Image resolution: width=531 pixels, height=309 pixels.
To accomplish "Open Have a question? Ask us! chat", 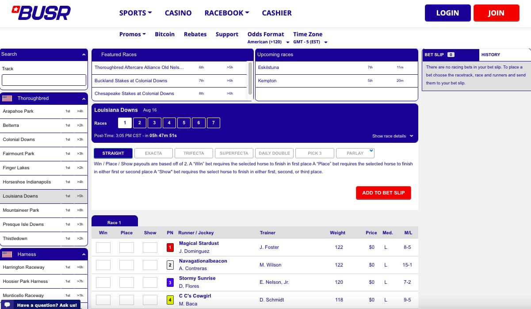I will coord(40,305).
